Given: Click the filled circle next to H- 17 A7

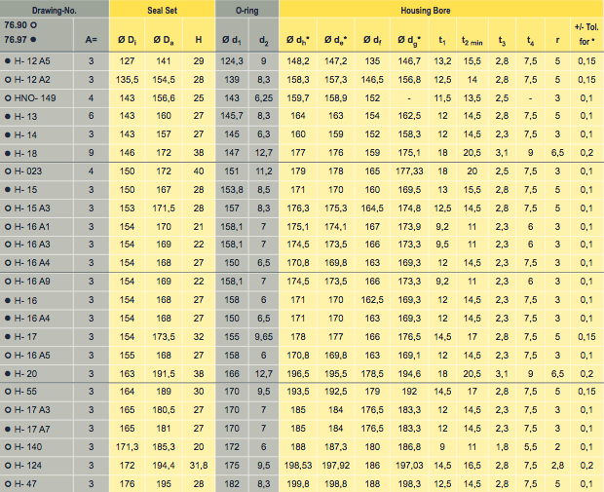Looking at the screenshot, I should point(8,428).
